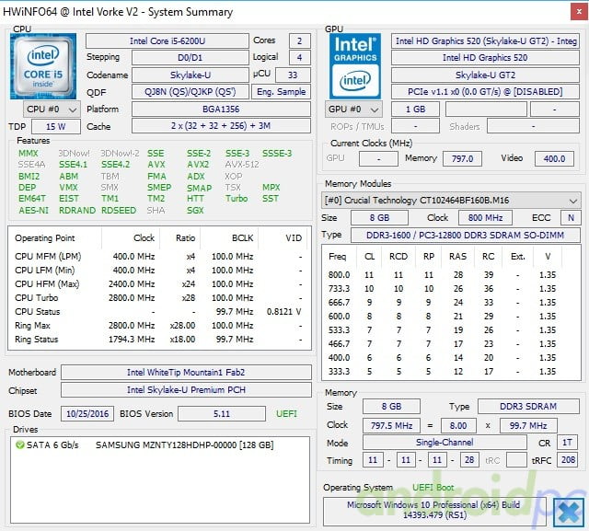Screen dimensions: 589x531
Task: Click the CPU HFM (Max) row
Action: (159, 283)
